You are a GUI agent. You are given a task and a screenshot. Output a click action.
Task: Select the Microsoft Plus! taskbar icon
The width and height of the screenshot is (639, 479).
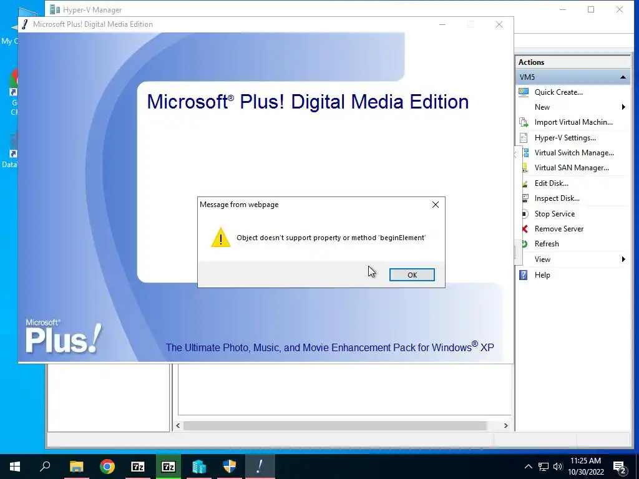[260, 467]
